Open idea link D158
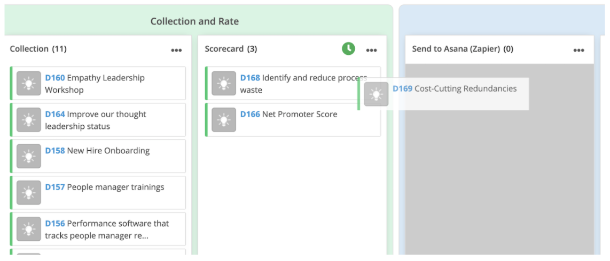The image size is (610, 261). click(55, 151)
